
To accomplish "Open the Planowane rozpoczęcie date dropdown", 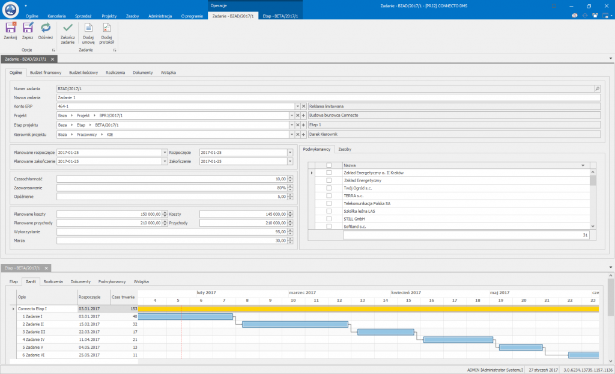I will (x=165, y=153).
